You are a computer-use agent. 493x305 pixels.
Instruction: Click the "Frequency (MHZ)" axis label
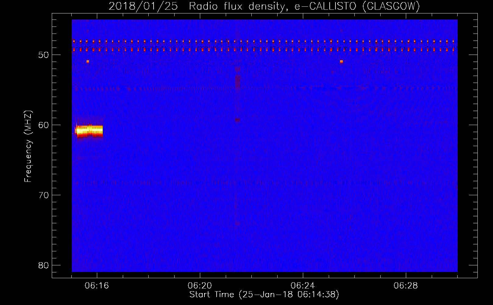28,147
